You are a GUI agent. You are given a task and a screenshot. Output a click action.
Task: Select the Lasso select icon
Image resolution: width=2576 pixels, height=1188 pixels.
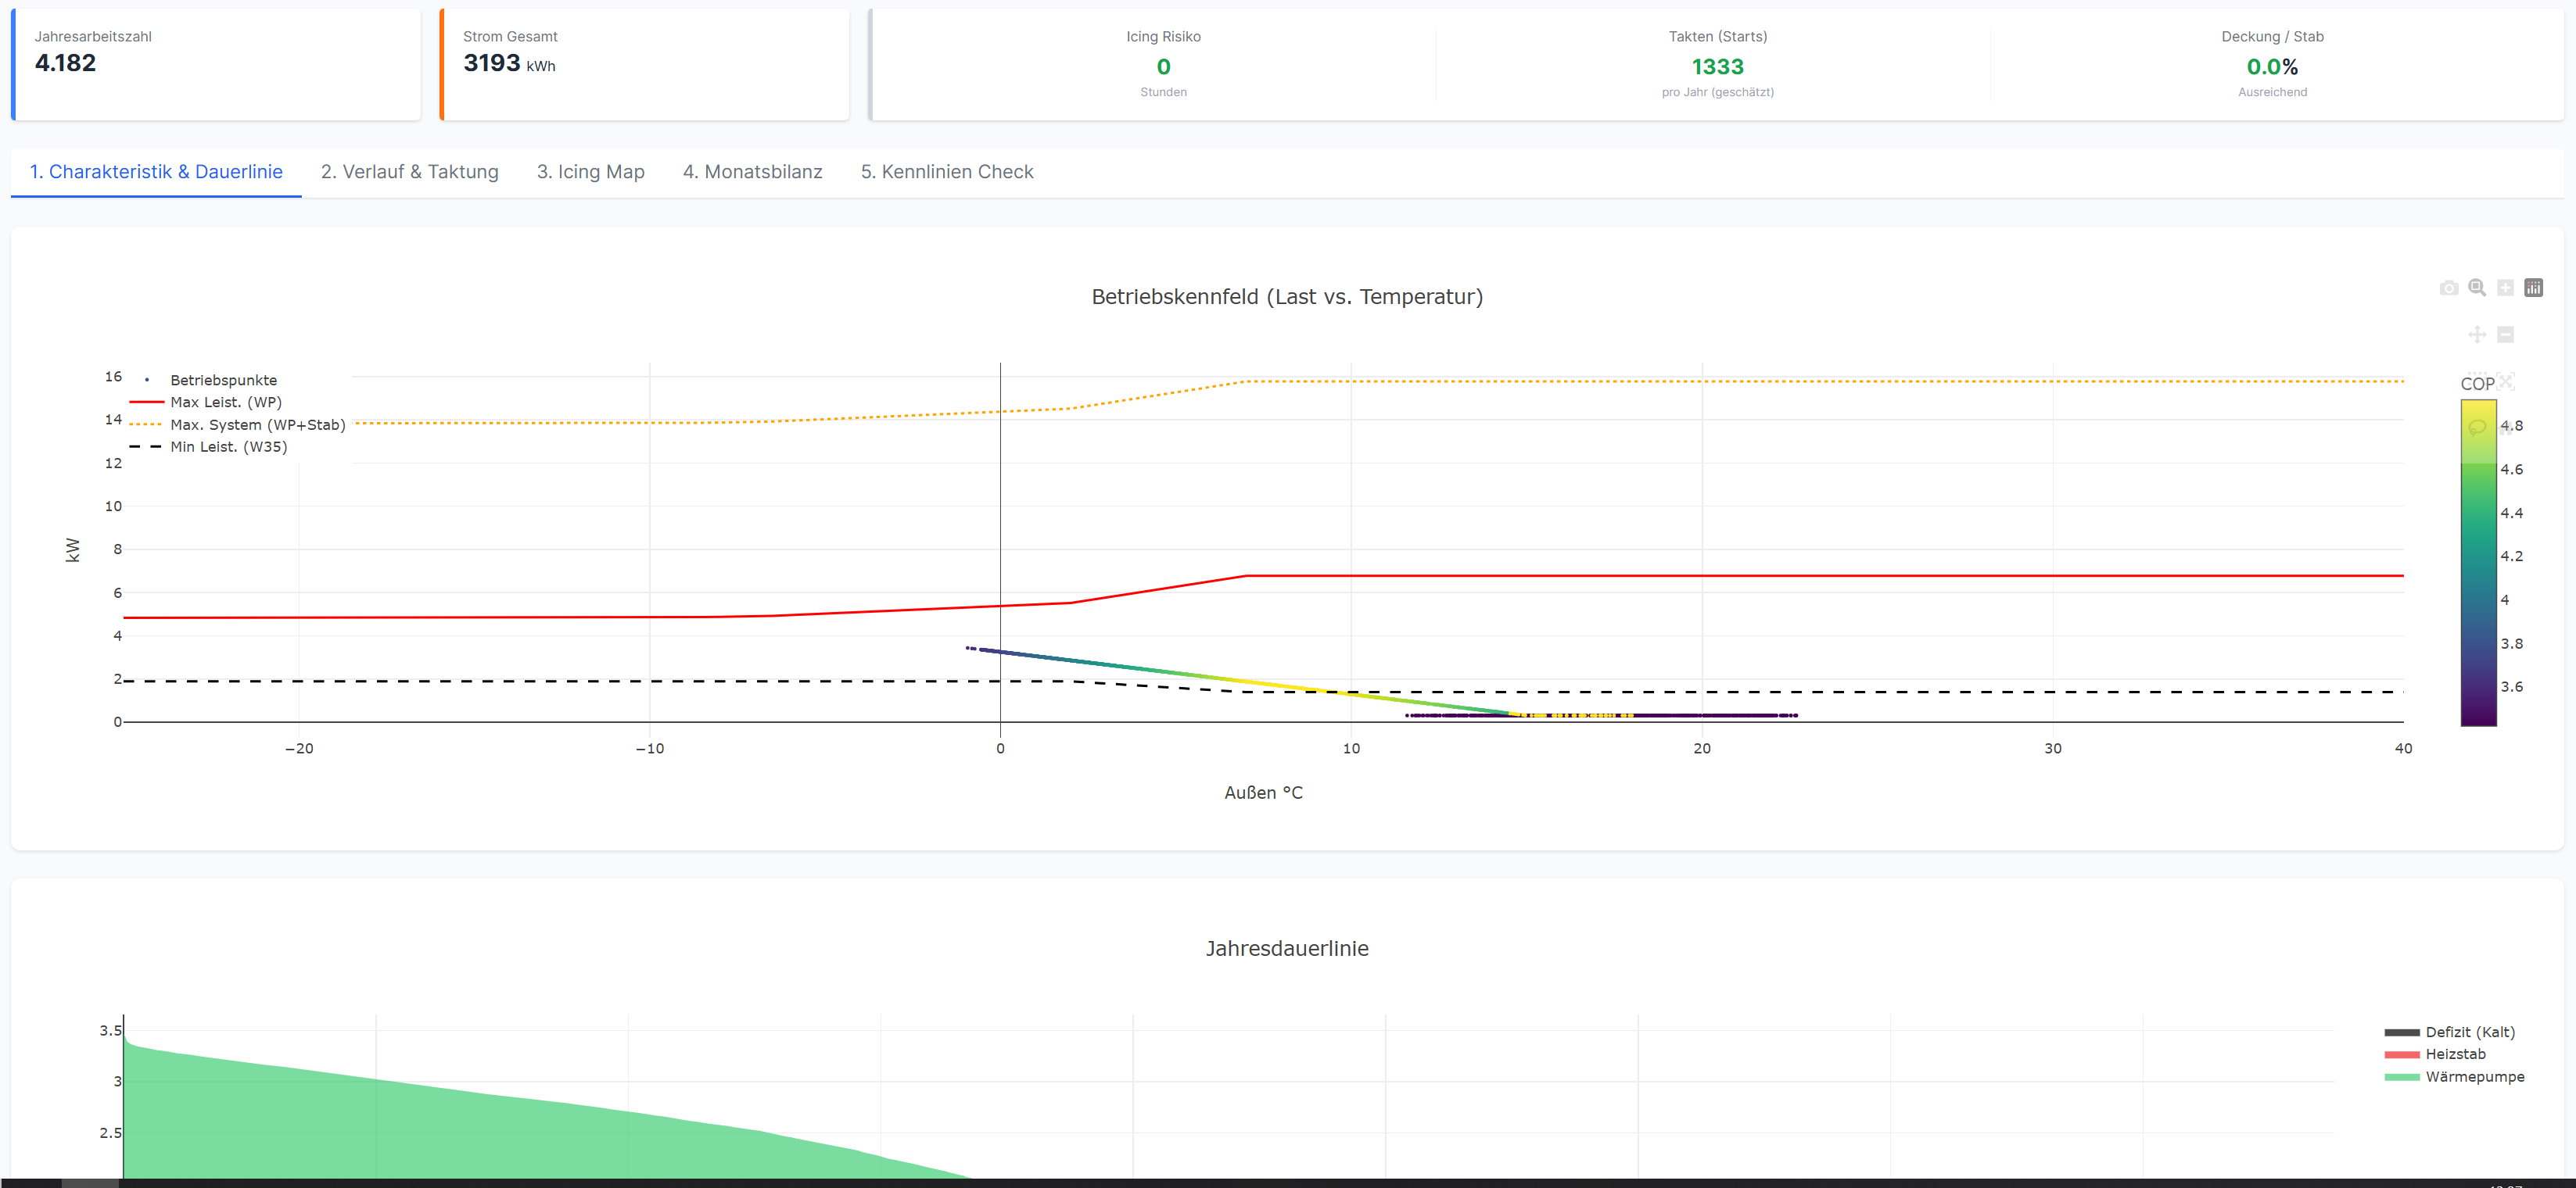coord(2477,428)
